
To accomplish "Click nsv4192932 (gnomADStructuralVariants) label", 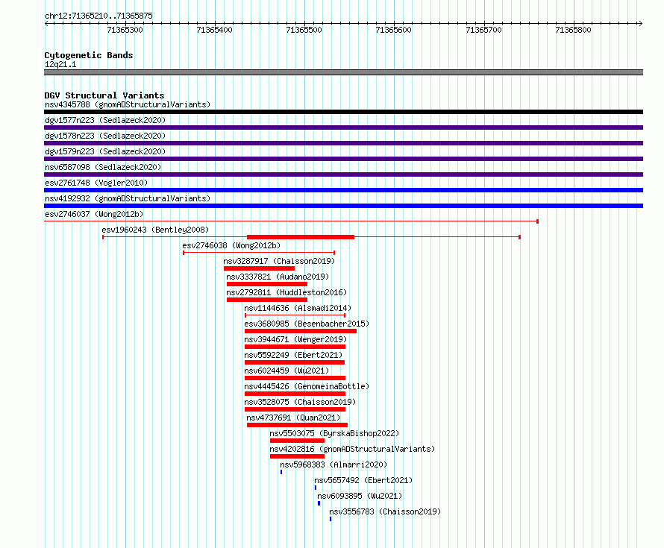I will [128, 198].
